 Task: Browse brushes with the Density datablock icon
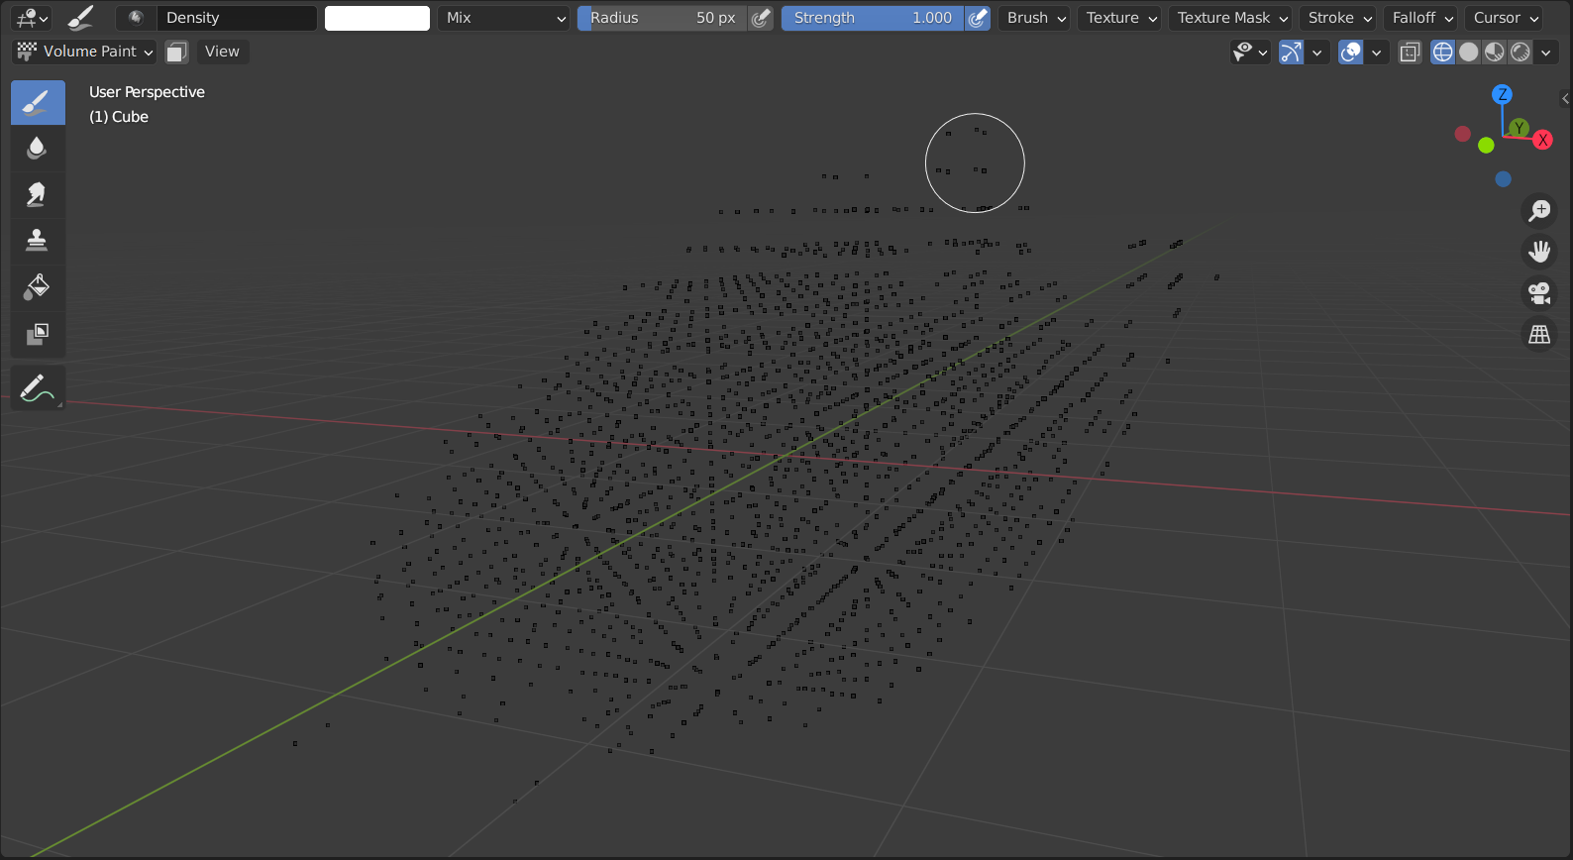(137, 18)
